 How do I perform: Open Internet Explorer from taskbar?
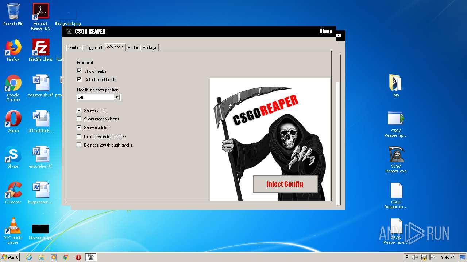click(x=29, y=257)
